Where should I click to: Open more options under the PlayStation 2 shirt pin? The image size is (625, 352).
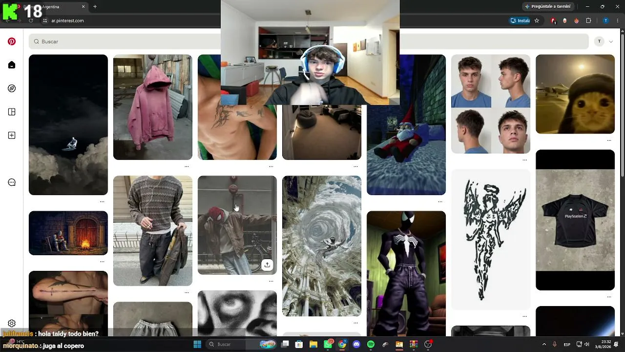[x=609, y=297]
